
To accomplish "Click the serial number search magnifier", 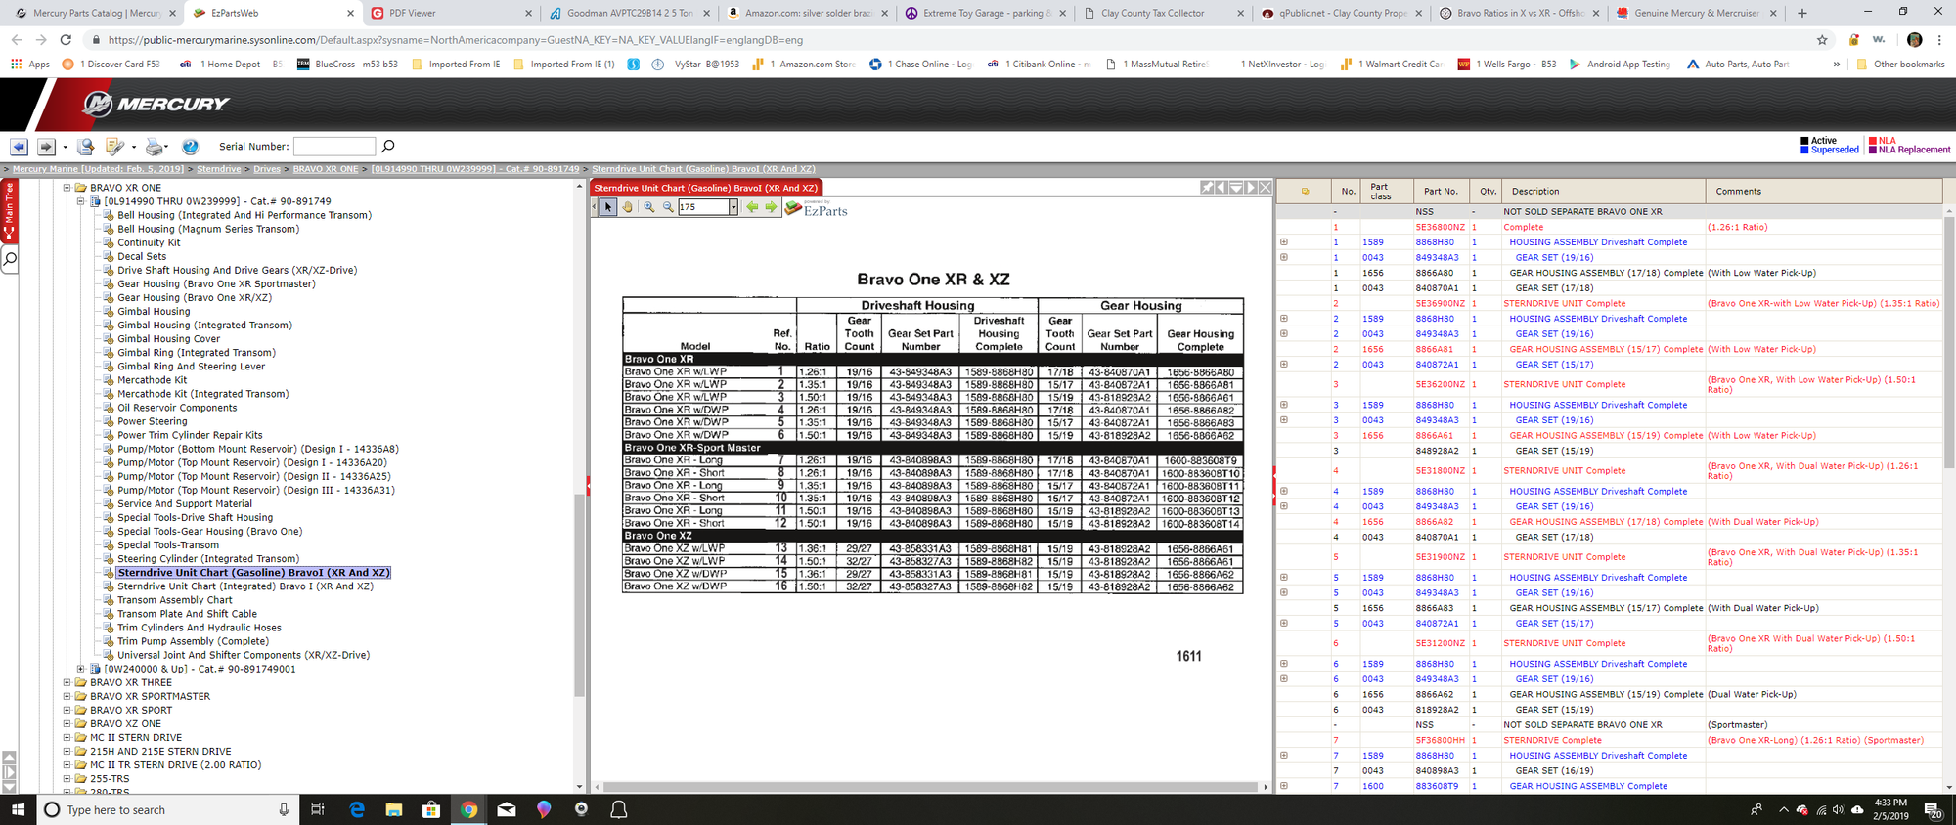I will click(388, 147).
